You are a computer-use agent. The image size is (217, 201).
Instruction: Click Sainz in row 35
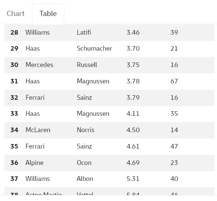pos(84,146)
